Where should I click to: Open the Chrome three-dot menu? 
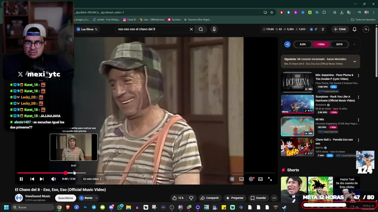click(x=373, y=12)
